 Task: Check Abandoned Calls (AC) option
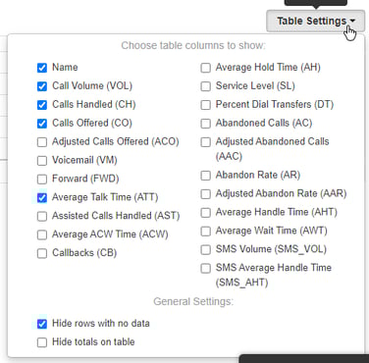(205, 124)
